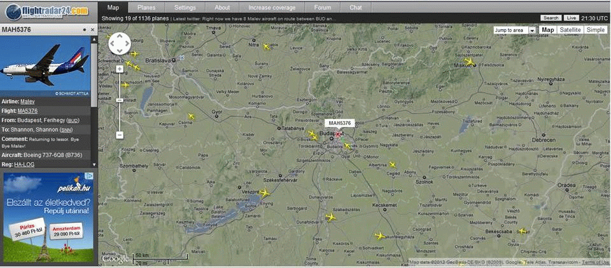Select the yellow plane near Csorna

(191, 116)
